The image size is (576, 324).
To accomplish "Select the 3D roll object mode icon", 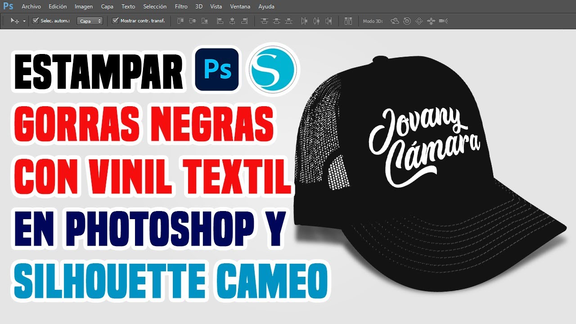I will tap(407, 21).
